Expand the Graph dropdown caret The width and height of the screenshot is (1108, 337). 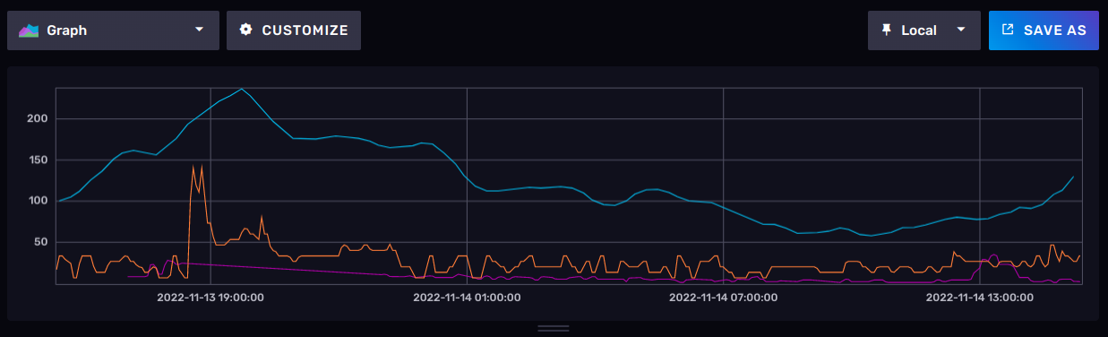point(199,30)
